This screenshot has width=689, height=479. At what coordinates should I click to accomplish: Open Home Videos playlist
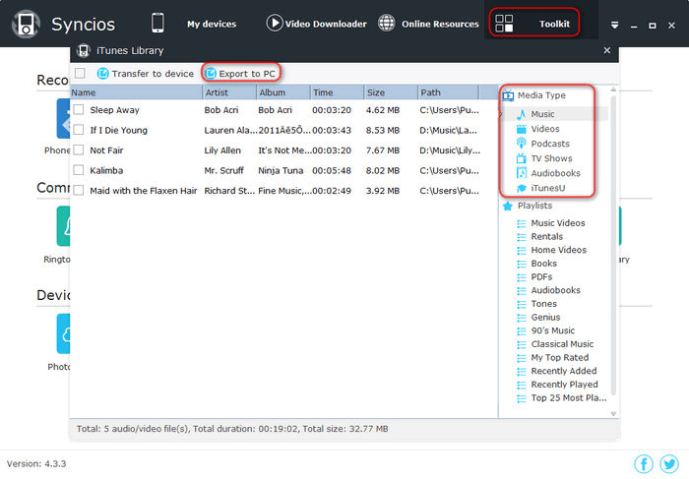click(558, 250)
